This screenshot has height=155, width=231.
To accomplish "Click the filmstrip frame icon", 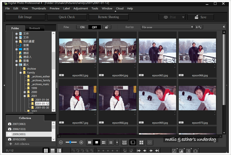I will click(133, 142).
